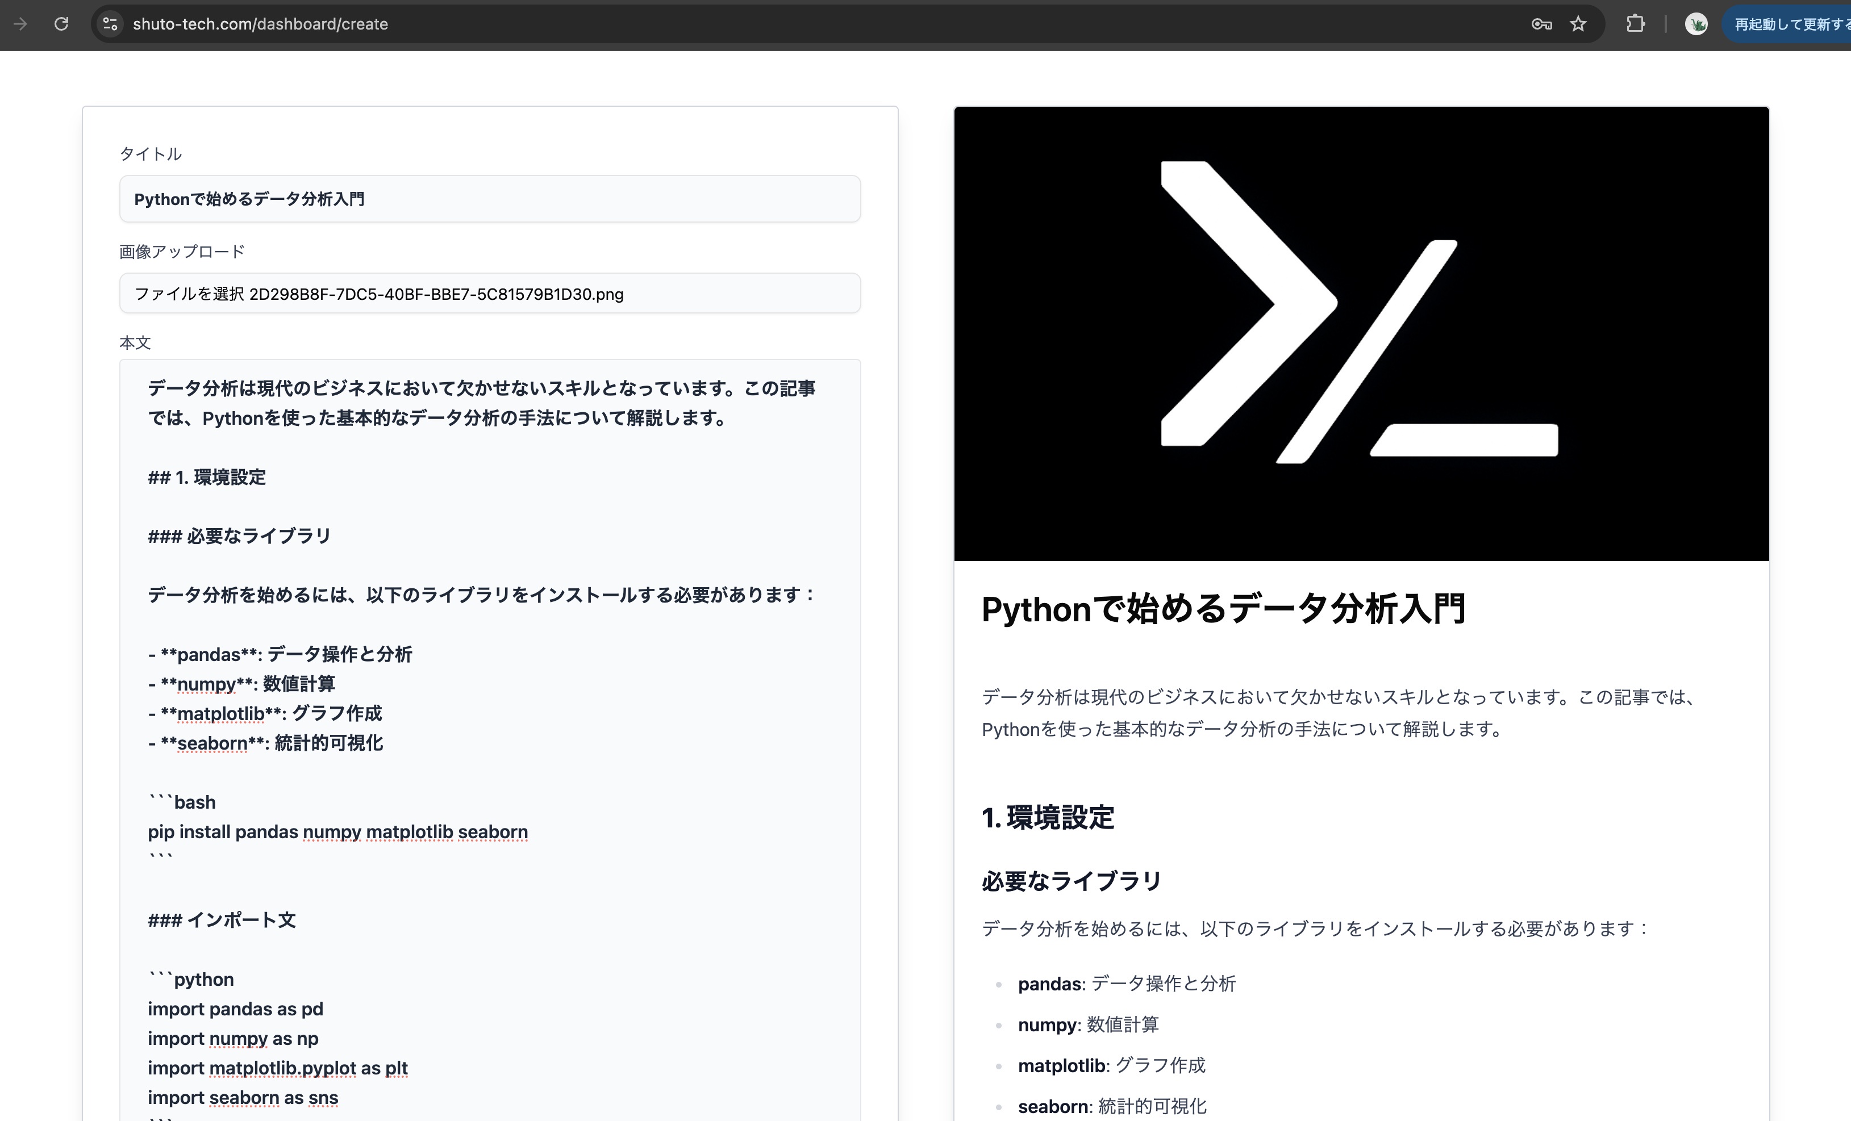
Task: Click preview bullet 'numpy: 数値計算'
Action: (1089, 1024)
